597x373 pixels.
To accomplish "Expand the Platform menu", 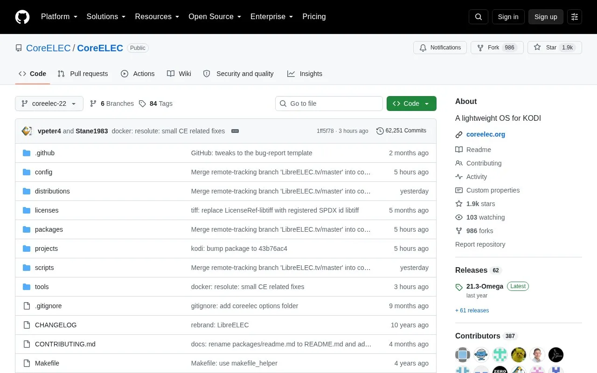I will pos(59,17).
